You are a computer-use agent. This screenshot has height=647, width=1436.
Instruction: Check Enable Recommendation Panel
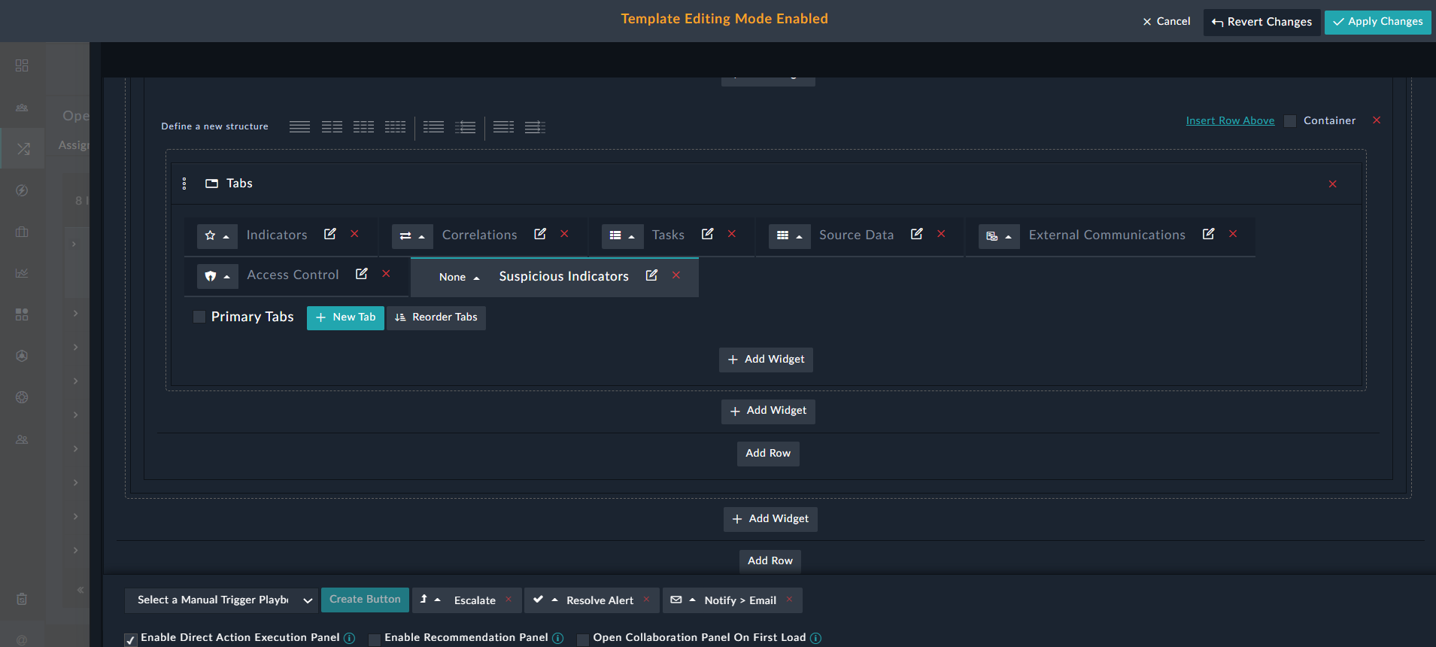[x=375, y=639]
